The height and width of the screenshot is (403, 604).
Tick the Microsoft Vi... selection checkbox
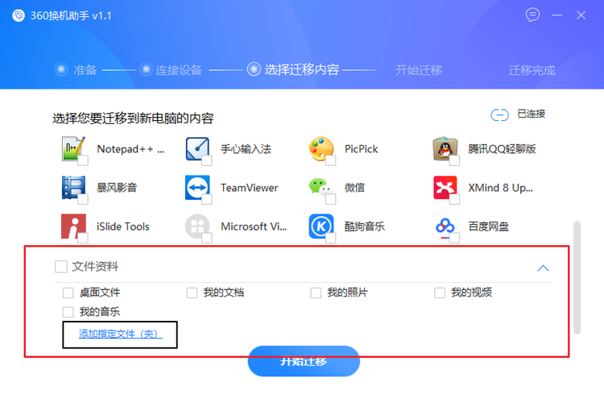tap(207, 239)
